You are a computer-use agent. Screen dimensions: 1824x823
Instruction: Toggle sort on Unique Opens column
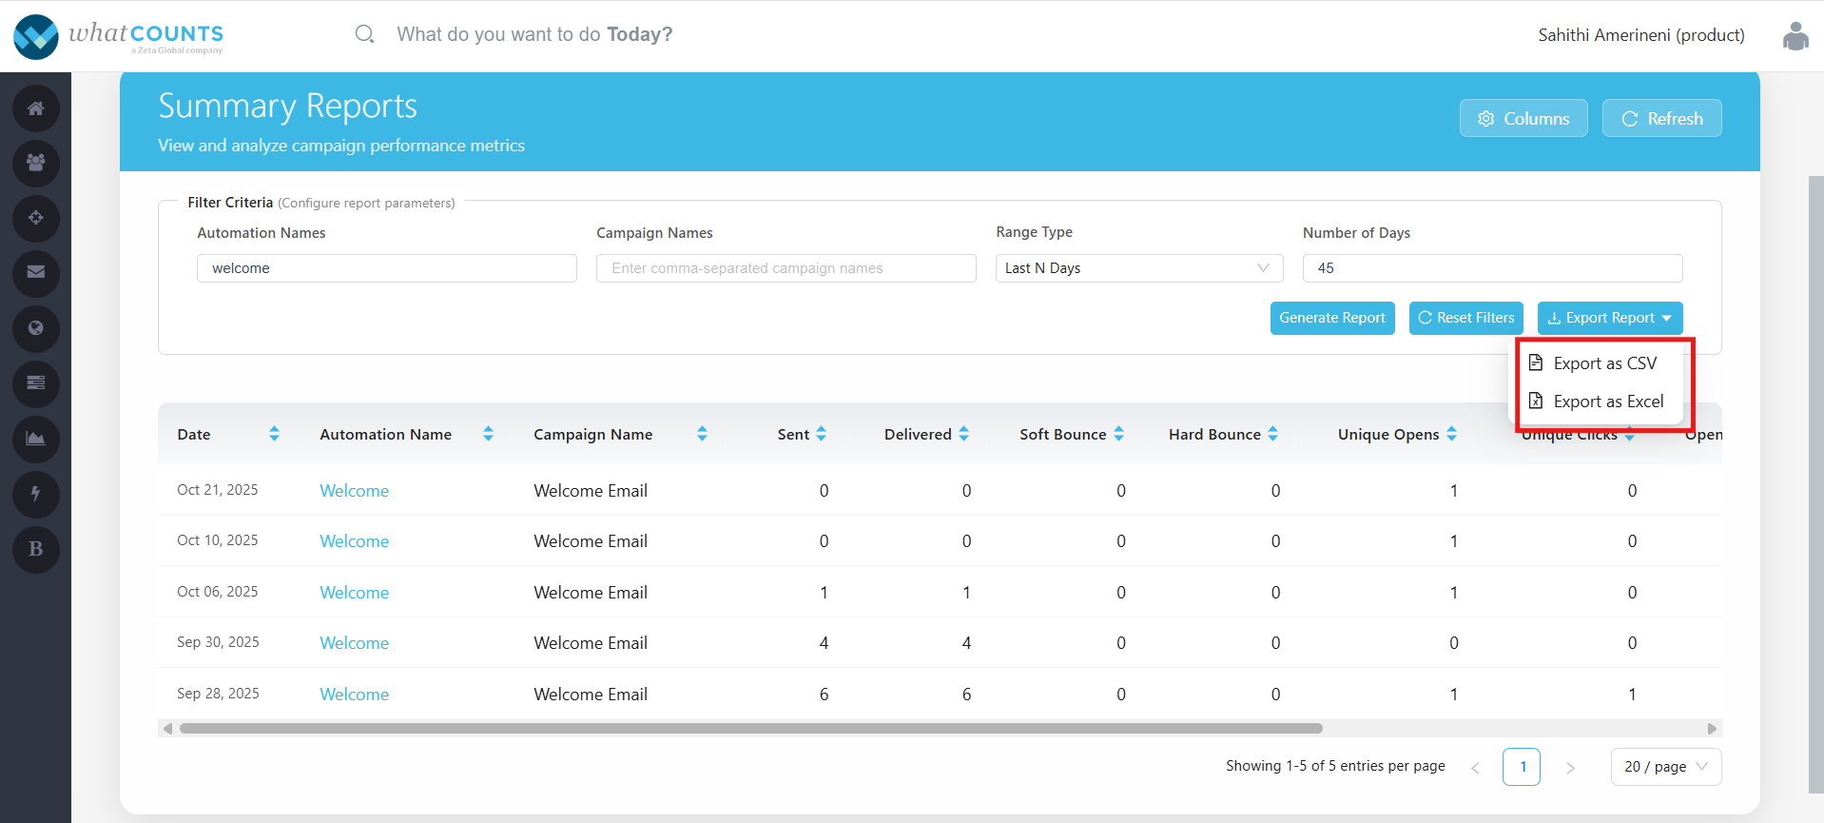[1451, 434]
